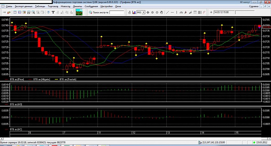Image resolution: width=271 pixels, height=146 pixels.
Task: Click the Справка help menu
Action: 254,6
